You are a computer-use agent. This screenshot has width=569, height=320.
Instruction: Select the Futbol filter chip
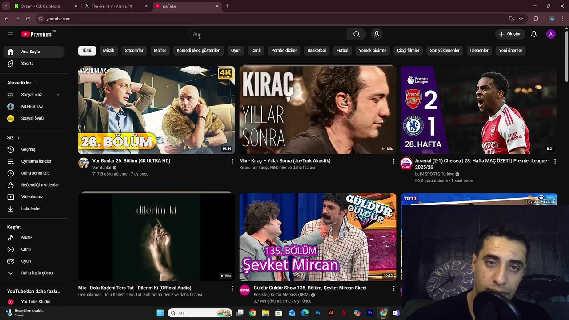coord(342,50)
